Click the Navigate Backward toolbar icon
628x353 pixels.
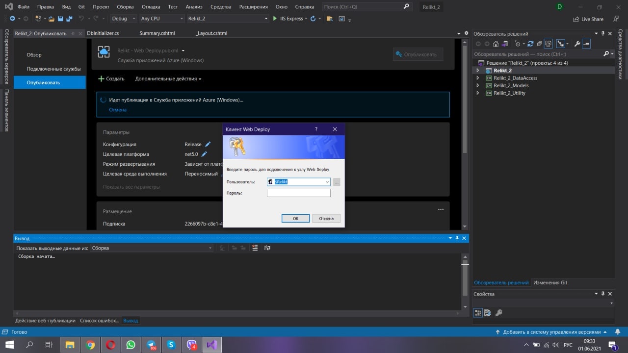pyautogui.click(x=12, y=19)
